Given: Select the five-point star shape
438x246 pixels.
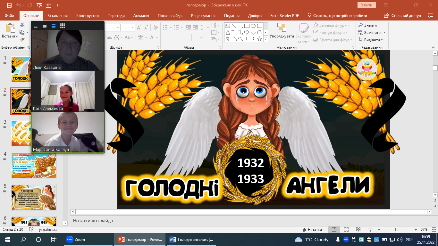Looking at the screenshot, I should [x=259, y=39].
